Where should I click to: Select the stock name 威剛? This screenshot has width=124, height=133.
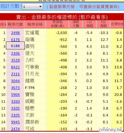[x=30, y=101]
